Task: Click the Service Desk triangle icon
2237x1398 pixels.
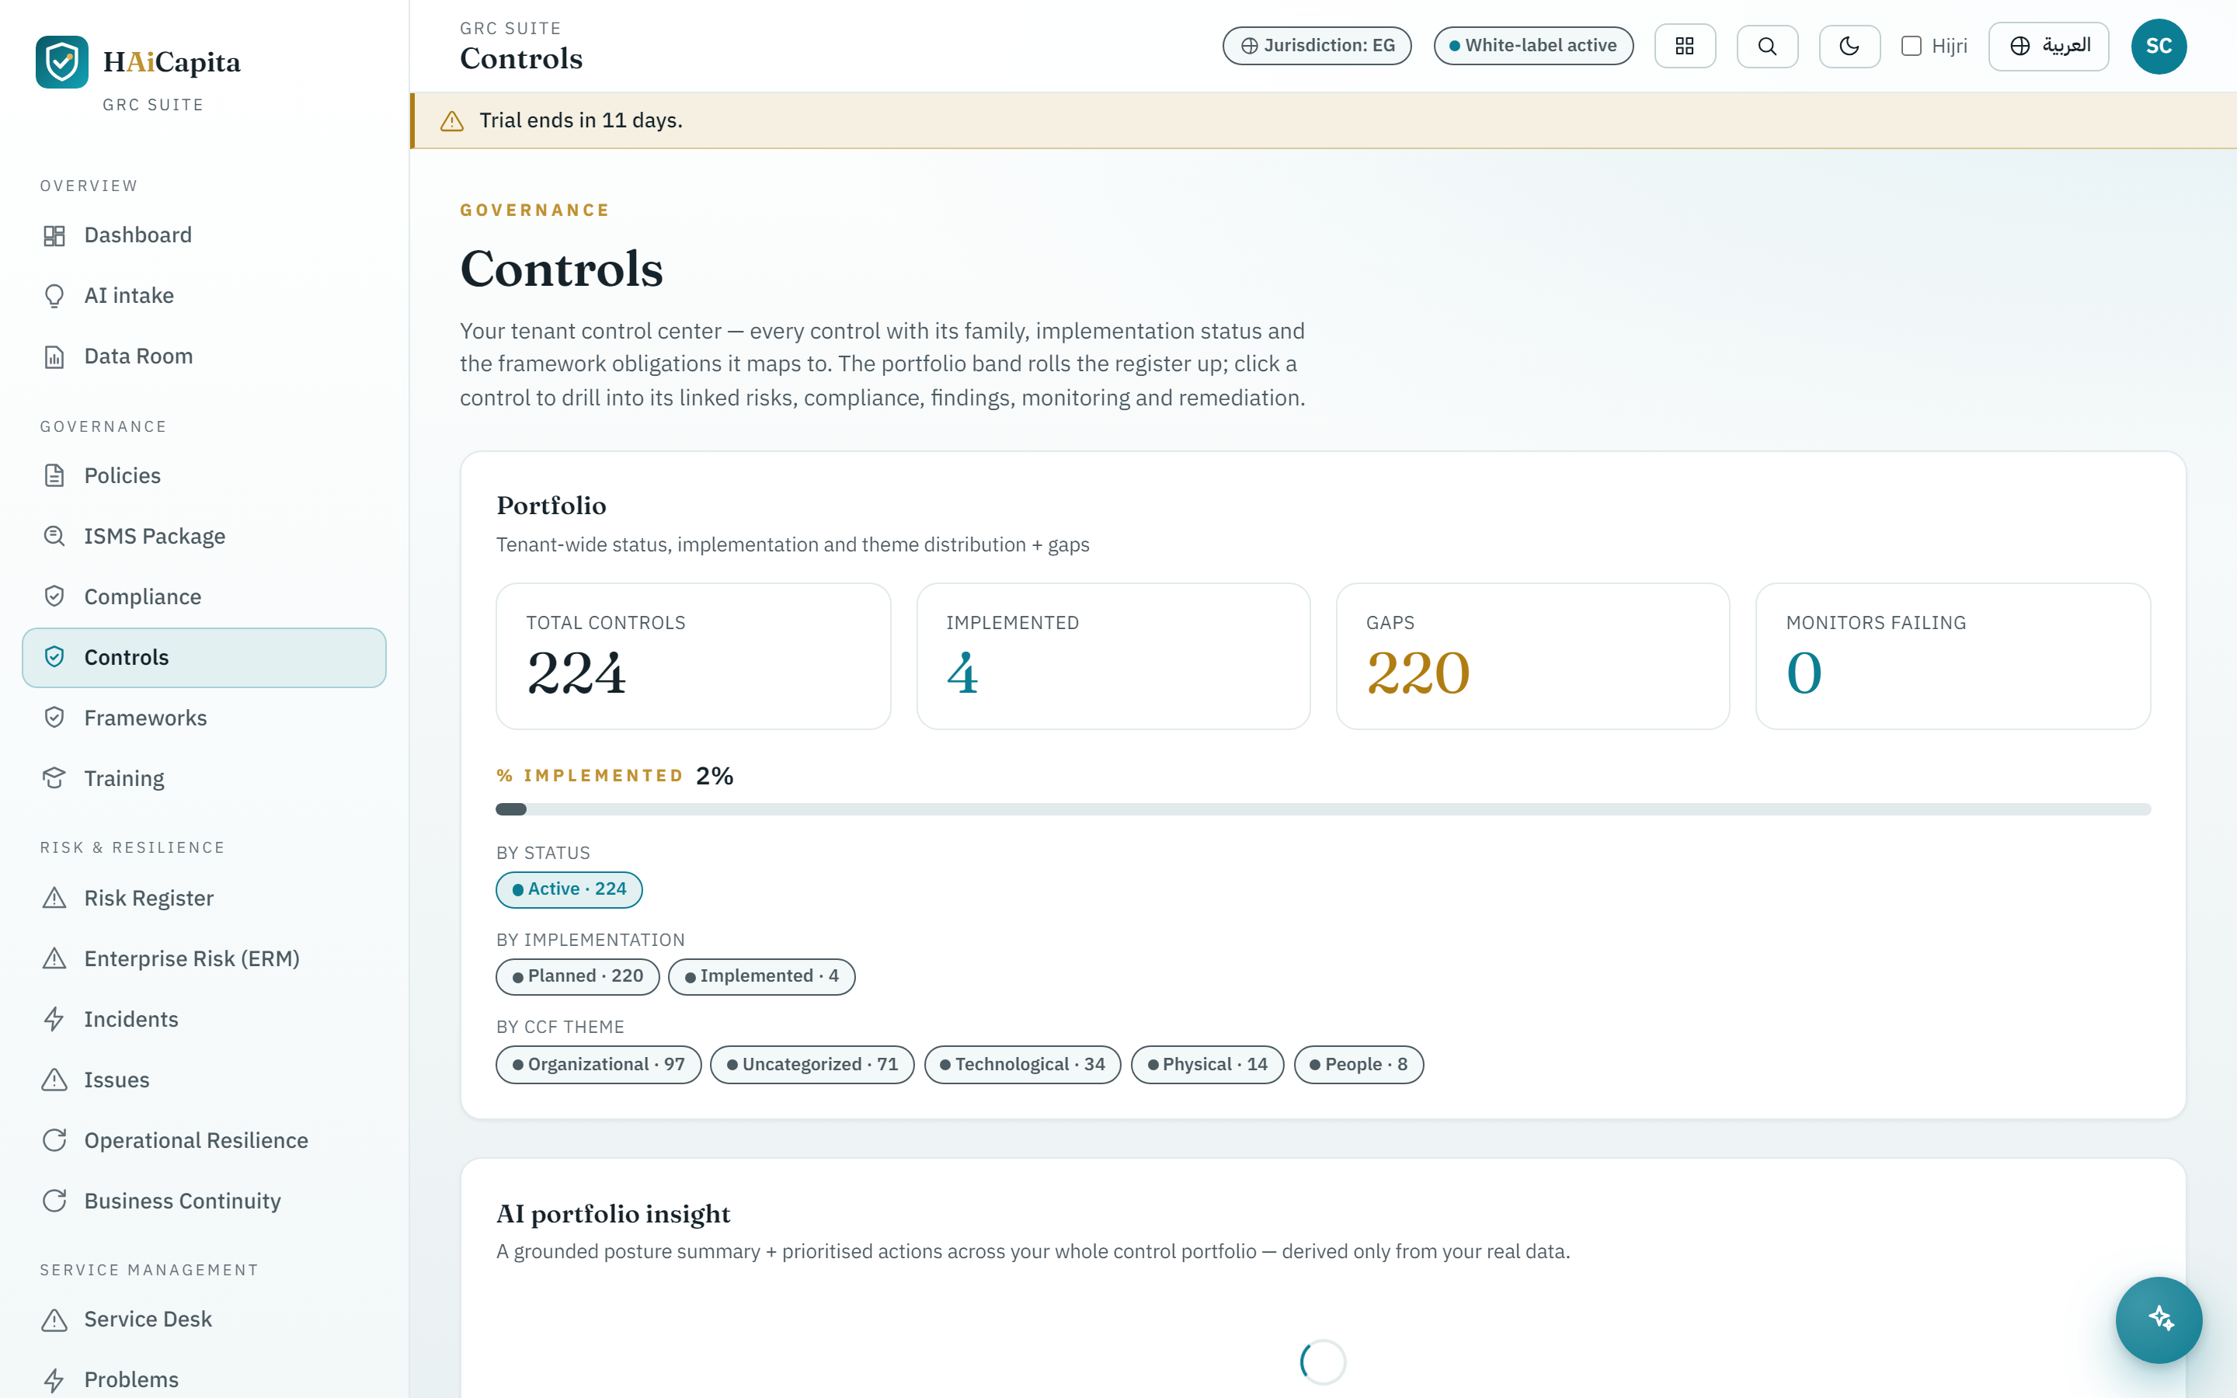Action: point(54,1320)
